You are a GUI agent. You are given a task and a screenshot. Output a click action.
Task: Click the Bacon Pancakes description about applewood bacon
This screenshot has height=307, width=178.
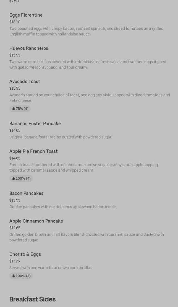(63, 207)
